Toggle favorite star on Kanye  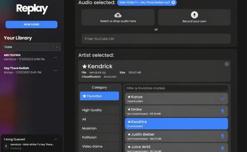[129, 97]
